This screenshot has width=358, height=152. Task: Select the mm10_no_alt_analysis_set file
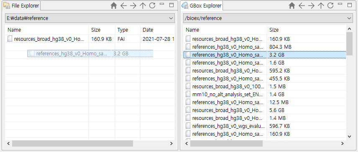(x=265, y=94)
